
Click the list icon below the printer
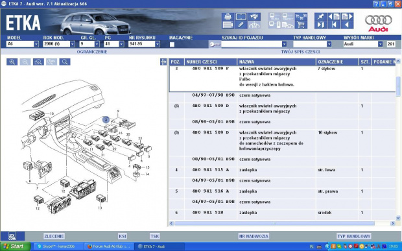pyautogui.click(x=228, y=25)
